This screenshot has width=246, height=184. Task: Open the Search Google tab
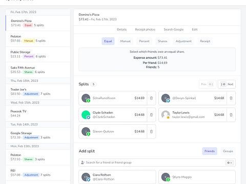coord(174,30)
